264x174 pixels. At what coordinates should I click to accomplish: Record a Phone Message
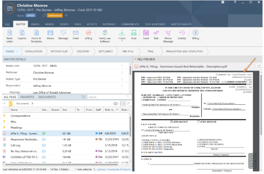(168, 36)
